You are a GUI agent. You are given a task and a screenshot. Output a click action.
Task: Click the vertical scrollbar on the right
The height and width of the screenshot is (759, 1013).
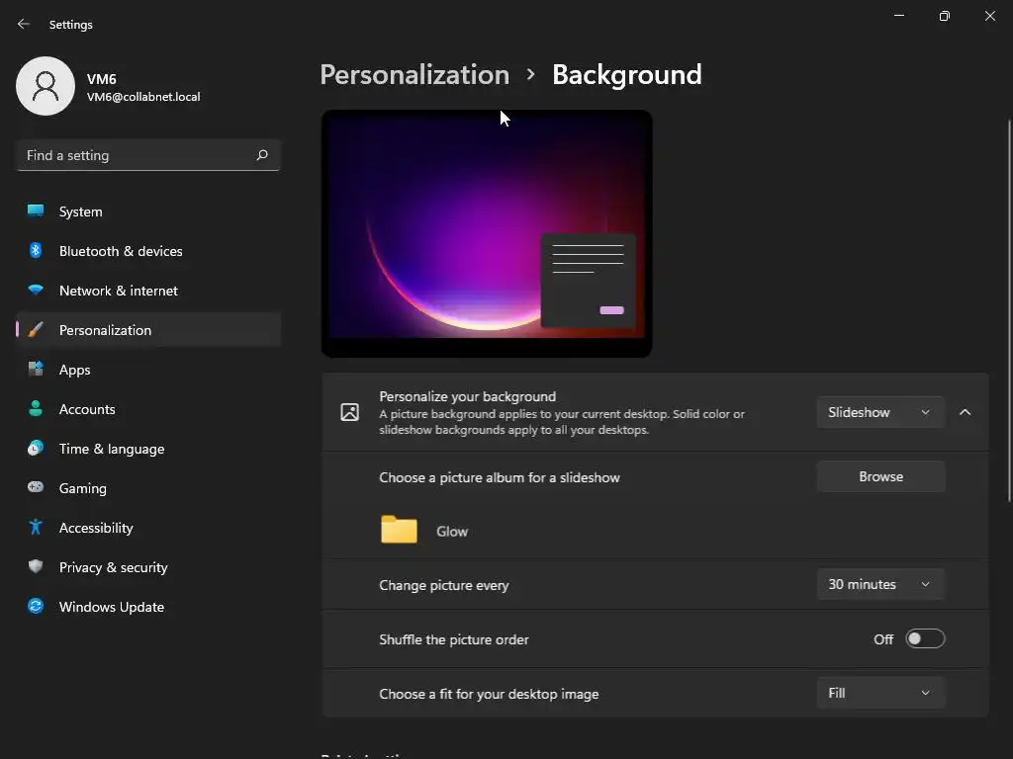(1009, 309)
